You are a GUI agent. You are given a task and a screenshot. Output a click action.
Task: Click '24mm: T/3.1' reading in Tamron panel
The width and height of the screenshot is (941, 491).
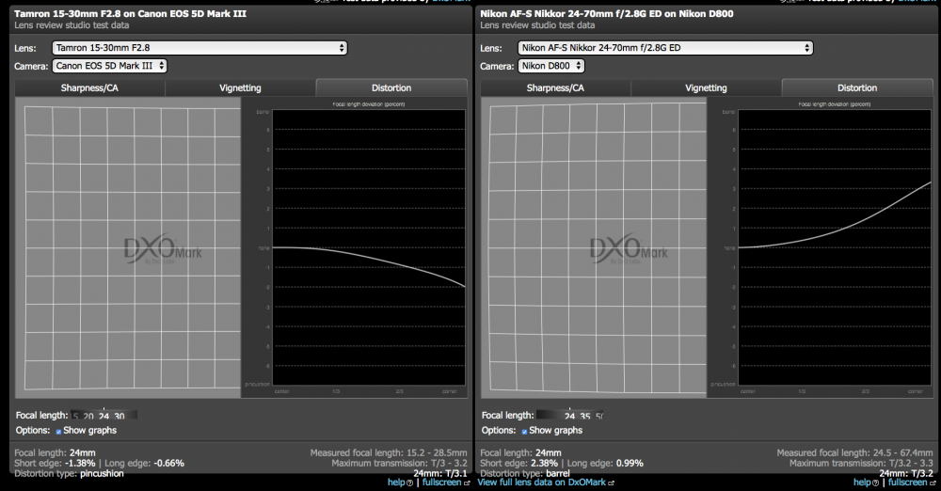[439, 473]
